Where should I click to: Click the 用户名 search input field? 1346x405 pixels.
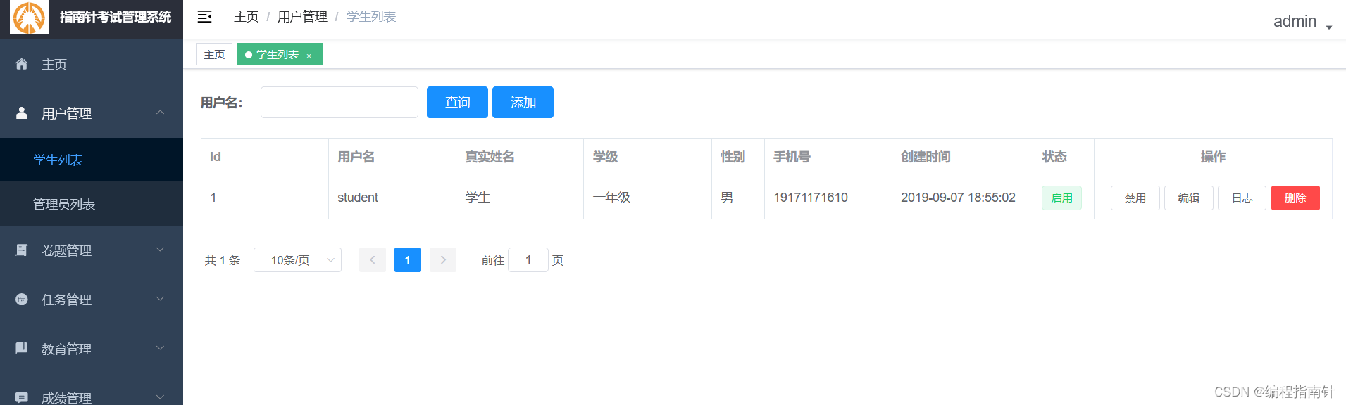coord(339,103)
